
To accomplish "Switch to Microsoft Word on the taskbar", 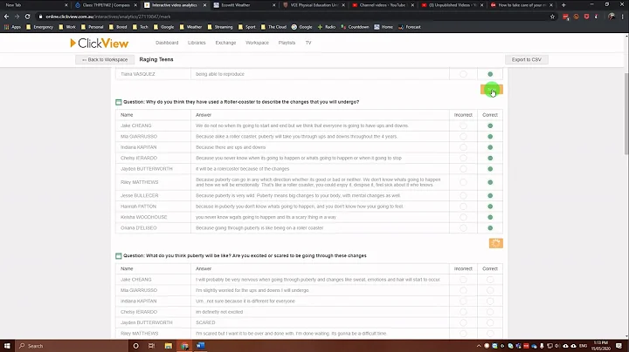I will [201, 346].
